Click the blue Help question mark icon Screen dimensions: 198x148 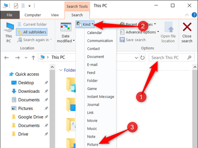click(x=194, y=15)
